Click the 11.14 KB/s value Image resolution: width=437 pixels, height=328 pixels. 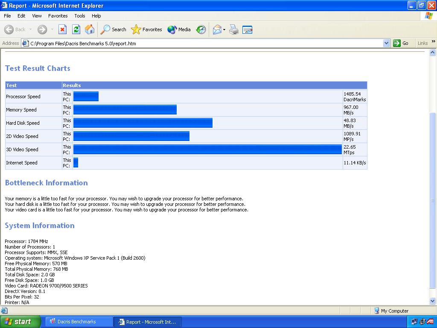pos(355,163)
